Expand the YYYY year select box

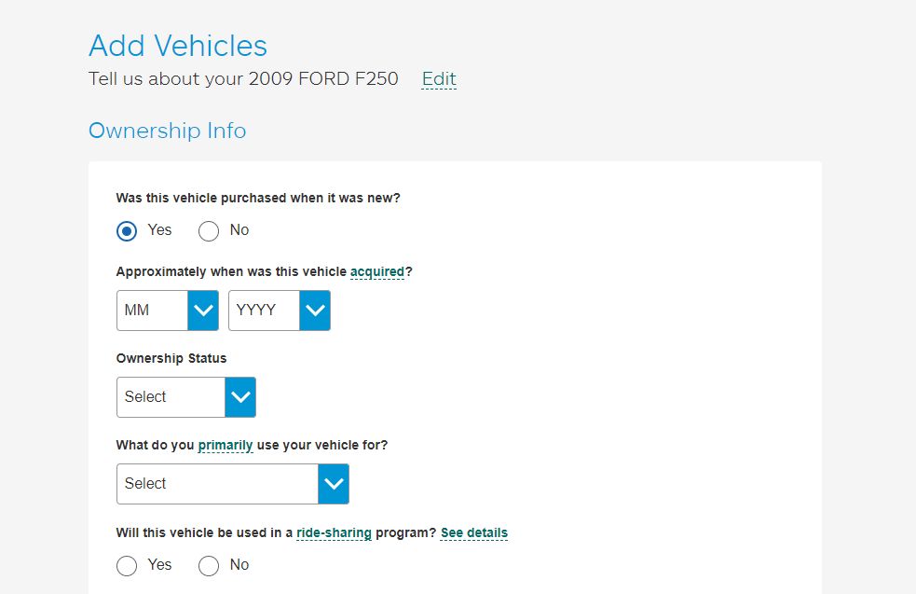coord(280,311)
